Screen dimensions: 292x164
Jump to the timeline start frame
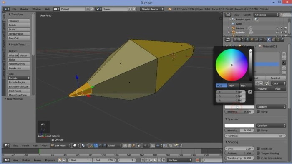tap(142, 160)
